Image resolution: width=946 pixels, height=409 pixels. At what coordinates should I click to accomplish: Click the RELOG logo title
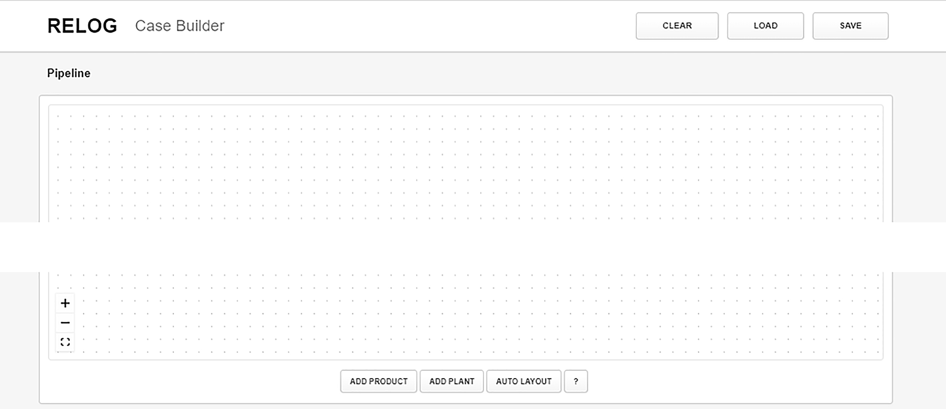pyautogui.click(x=82, y=26)
